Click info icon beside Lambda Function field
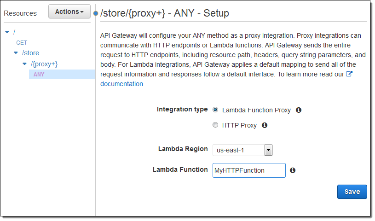 coord(293,170)
